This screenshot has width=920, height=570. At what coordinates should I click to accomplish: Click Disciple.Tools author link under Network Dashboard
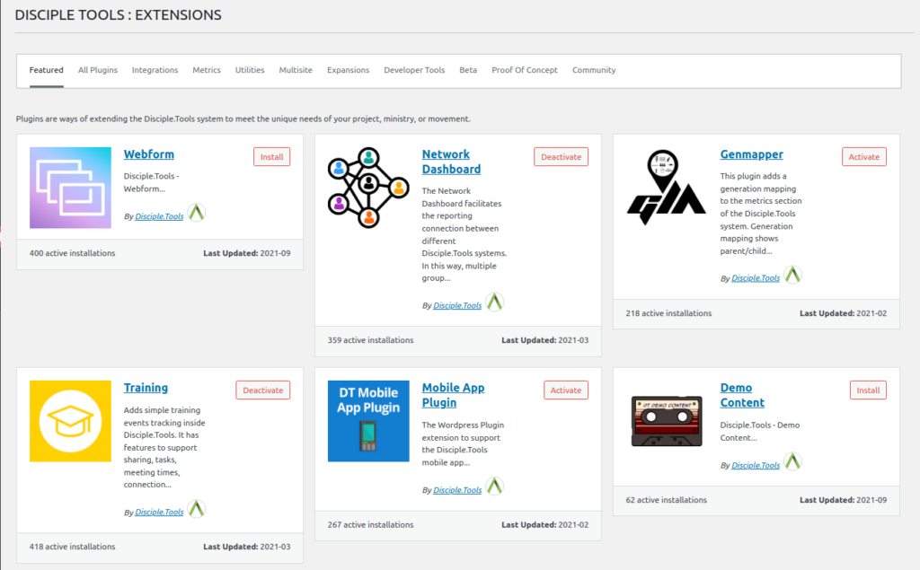pyautogui.click(x=457, y=305)
